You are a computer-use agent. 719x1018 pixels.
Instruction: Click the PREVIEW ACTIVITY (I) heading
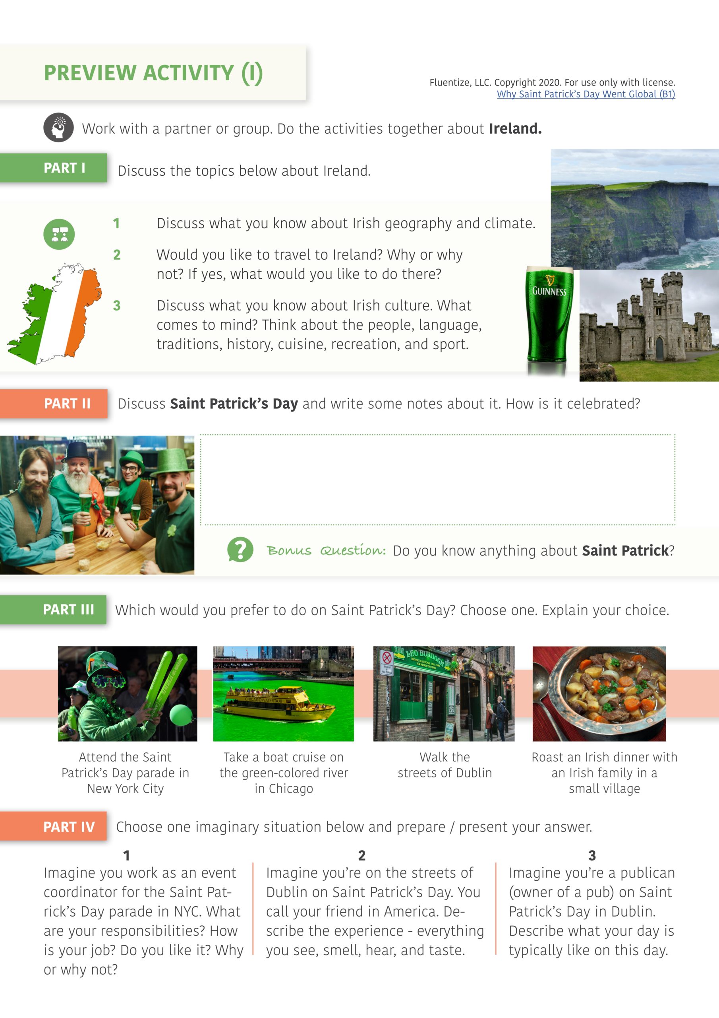(x=153, y=73)
